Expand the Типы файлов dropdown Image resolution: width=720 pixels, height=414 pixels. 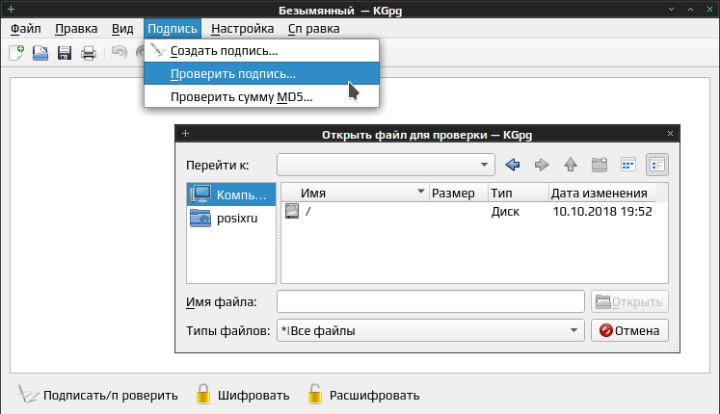pyautogui.click(x=430, y=330)
